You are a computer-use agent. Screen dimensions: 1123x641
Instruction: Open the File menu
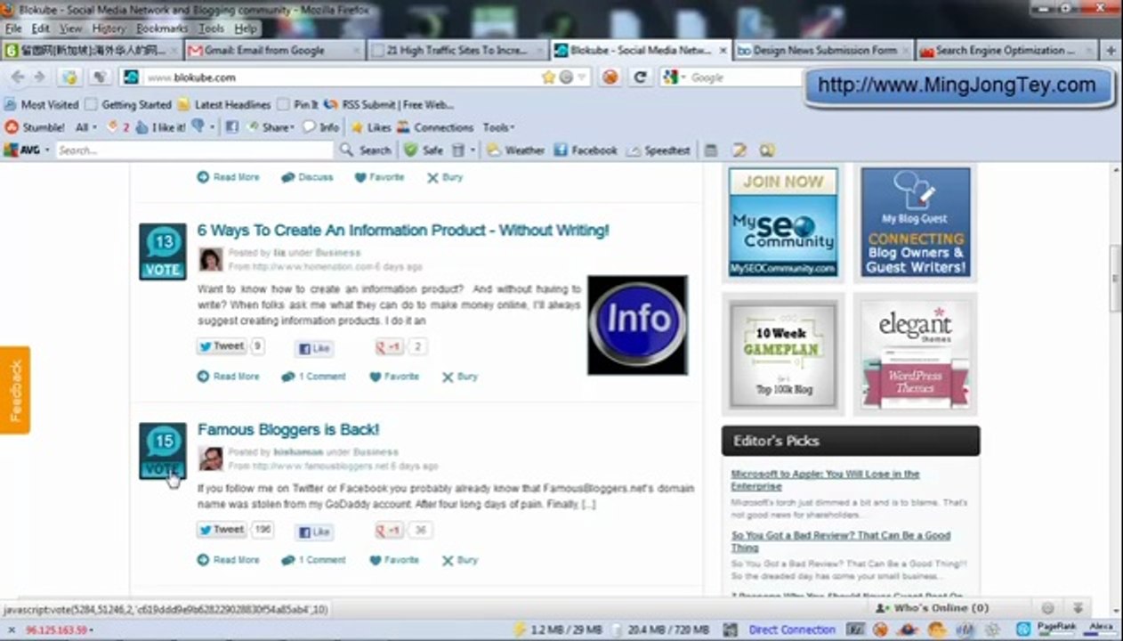13,28
